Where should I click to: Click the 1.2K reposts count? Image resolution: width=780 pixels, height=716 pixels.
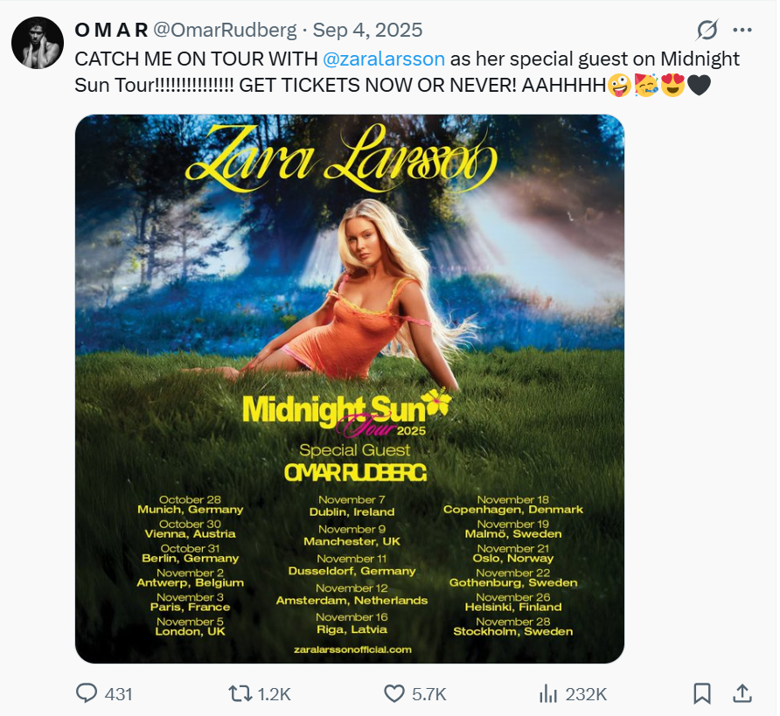275,694
